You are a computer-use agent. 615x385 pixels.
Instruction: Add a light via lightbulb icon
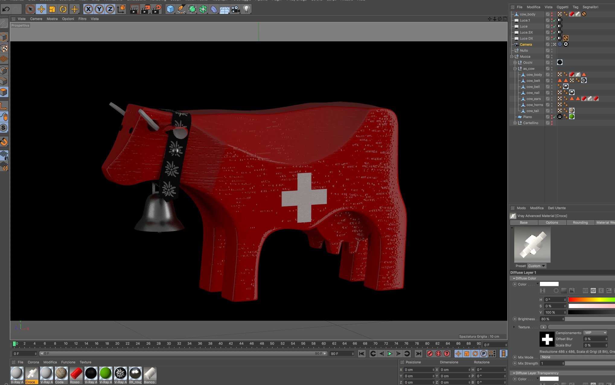[247, 9]
